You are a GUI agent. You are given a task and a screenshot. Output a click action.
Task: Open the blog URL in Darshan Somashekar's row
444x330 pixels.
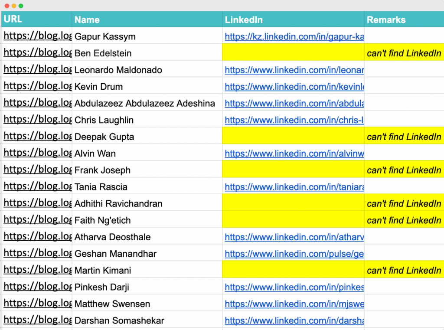tap(37, 320)
